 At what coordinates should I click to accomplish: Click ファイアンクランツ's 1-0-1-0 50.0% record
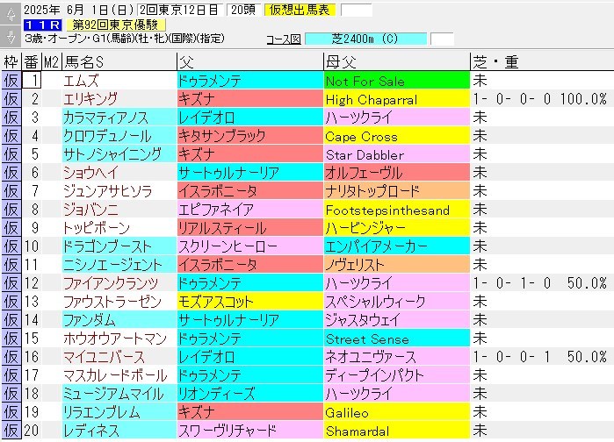(540, 283)
